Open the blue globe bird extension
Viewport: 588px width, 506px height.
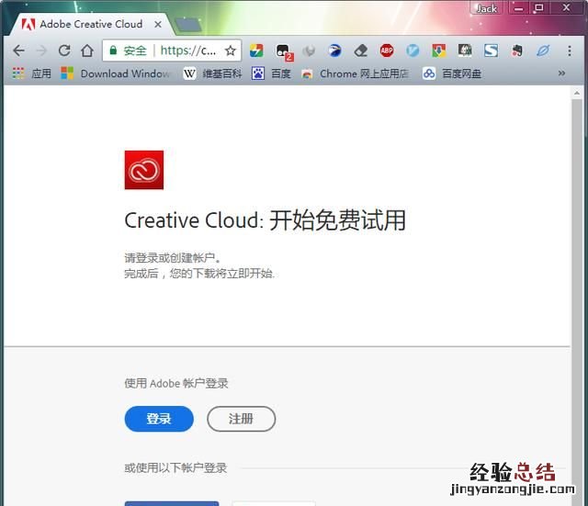334,51
